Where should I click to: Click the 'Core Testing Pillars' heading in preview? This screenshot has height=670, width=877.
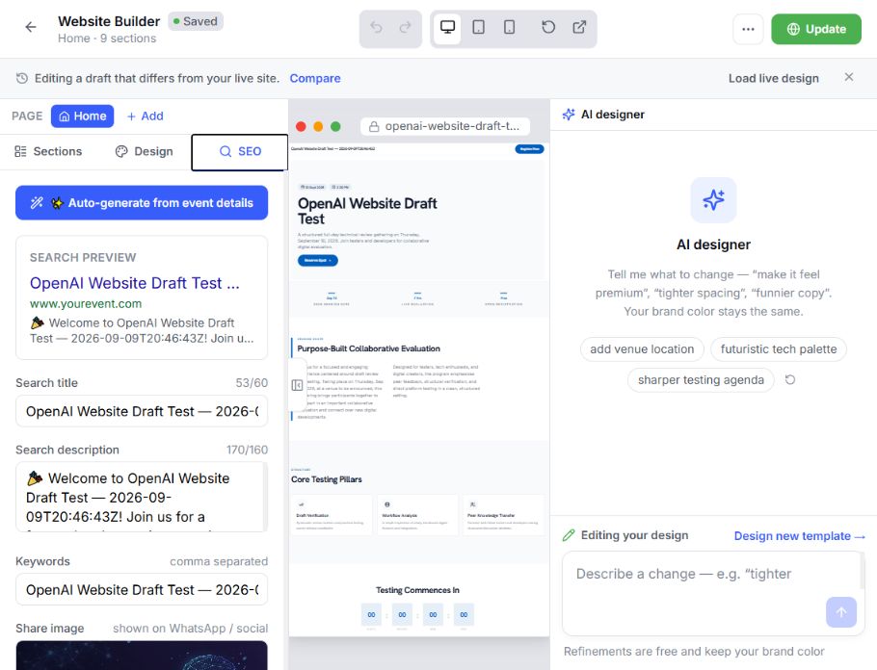pos(326,479)
